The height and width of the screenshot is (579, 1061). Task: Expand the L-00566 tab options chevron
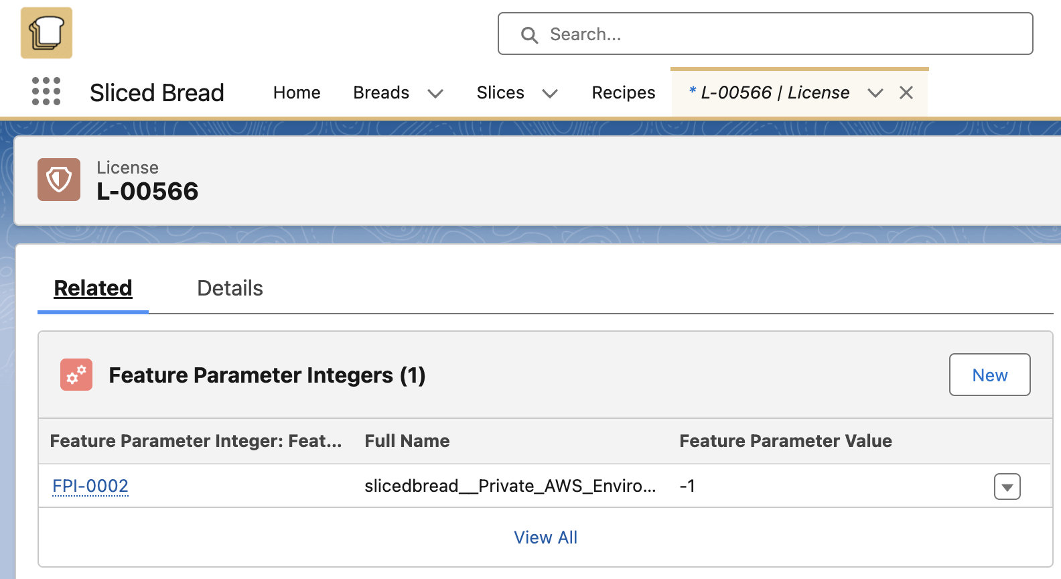875,94
